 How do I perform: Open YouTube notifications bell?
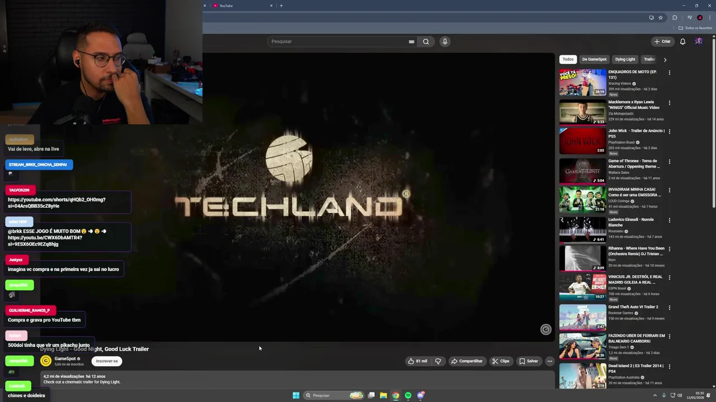click(682, 41)
